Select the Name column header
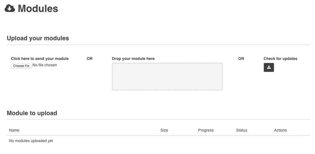Screen dimensions: 315x154 point(14,130)
